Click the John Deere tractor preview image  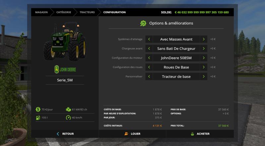[x=65, y=41]
